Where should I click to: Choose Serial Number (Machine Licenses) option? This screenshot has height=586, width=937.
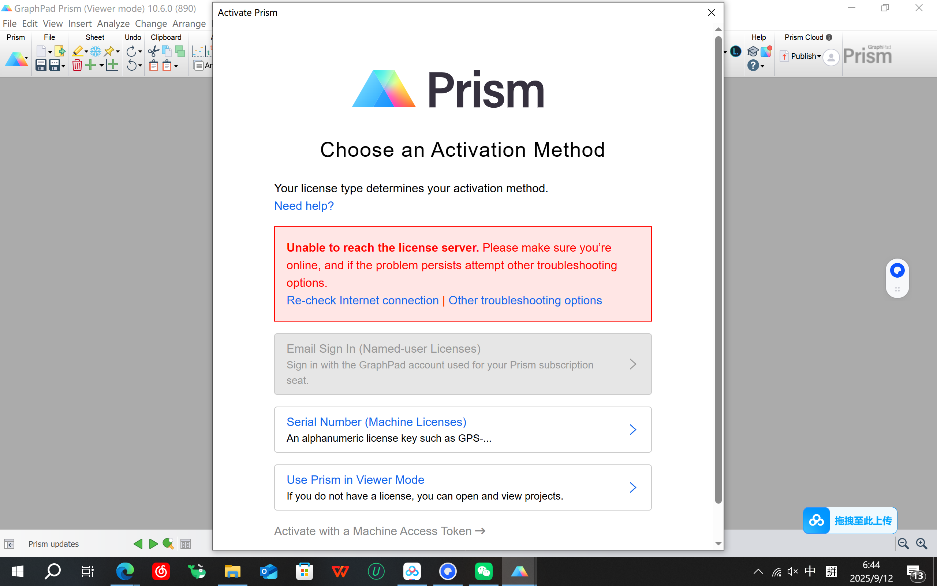tap(463, 429)
